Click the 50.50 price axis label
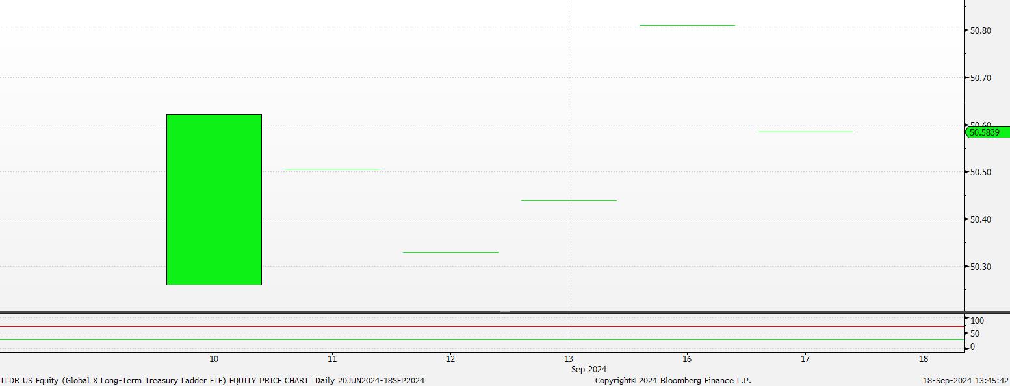The image size is (1010, 386). 981,172
